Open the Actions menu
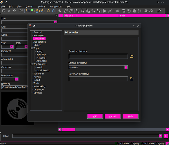Screen dimensions: 169x145 [41, 7]
